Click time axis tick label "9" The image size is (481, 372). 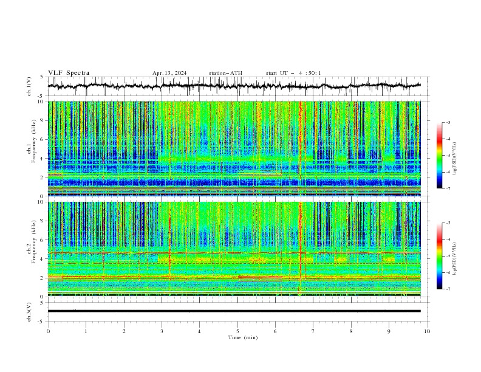(x=389, y=331)
